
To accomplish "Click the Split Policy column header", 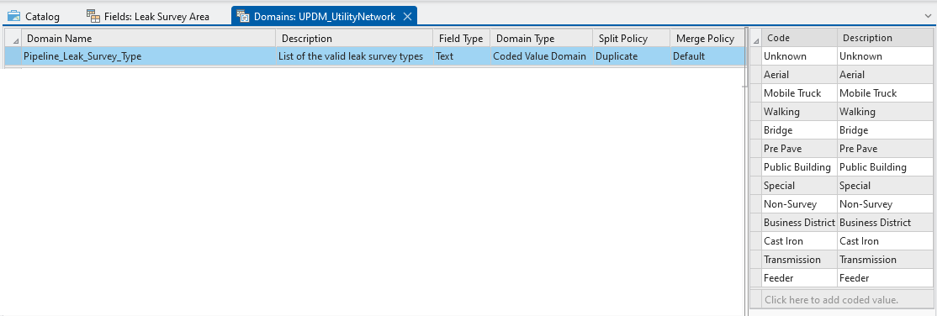I will point(631,38).
